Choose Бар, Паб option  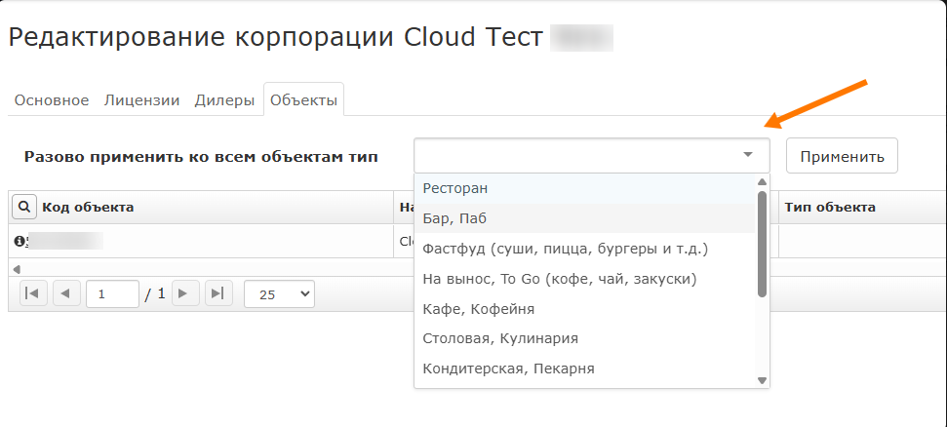coord(454,218)
